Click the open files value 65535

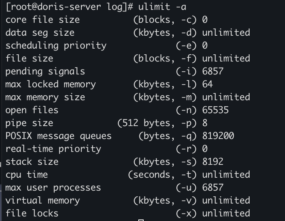(x=215, y=110)
